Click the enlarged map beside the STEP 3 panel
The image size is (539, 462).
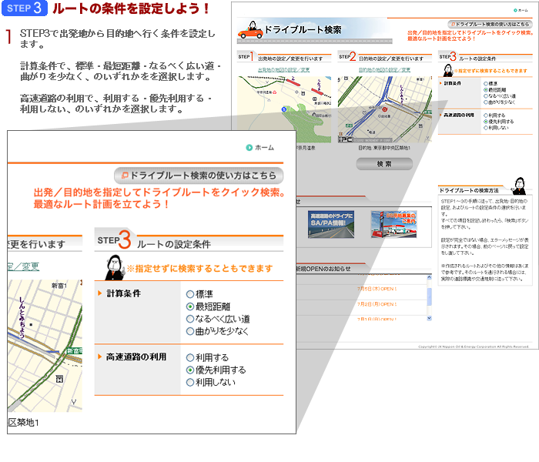(45, 346)
